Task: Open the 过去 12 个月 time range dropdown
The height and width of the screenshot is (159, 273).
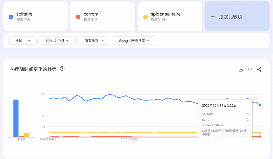Action: [x=57, y=41]
